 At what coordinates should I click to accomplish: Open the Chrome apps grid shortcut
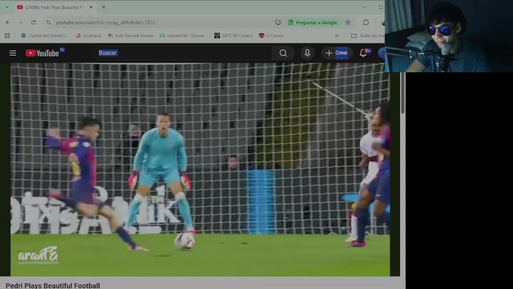[x=7, y=35]
